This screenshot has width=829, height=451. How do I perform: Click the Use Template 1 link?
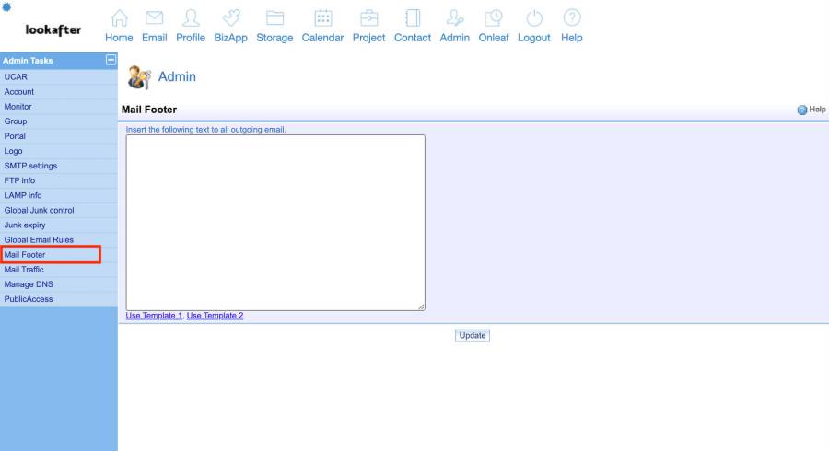tap(154, 316)
